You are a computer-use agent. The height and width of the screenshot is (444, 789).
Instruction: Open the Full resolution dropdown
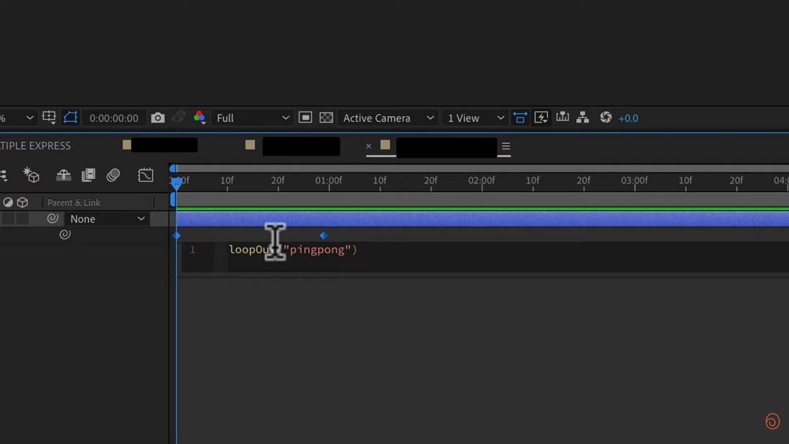pos(252,118)
